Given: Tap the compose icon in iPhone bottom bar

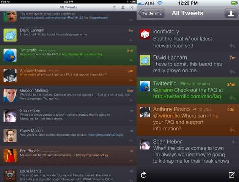Looking at the screenshot, I should [232, 175].
